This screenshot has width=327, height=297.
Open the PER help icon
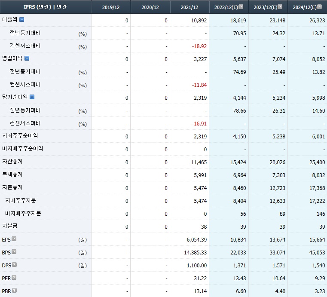14,278
